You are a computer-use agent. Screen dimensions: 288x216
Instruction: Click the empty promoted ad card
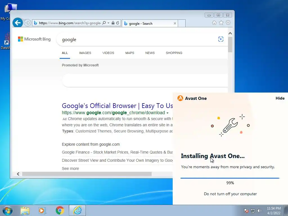[x=145, y=80]
